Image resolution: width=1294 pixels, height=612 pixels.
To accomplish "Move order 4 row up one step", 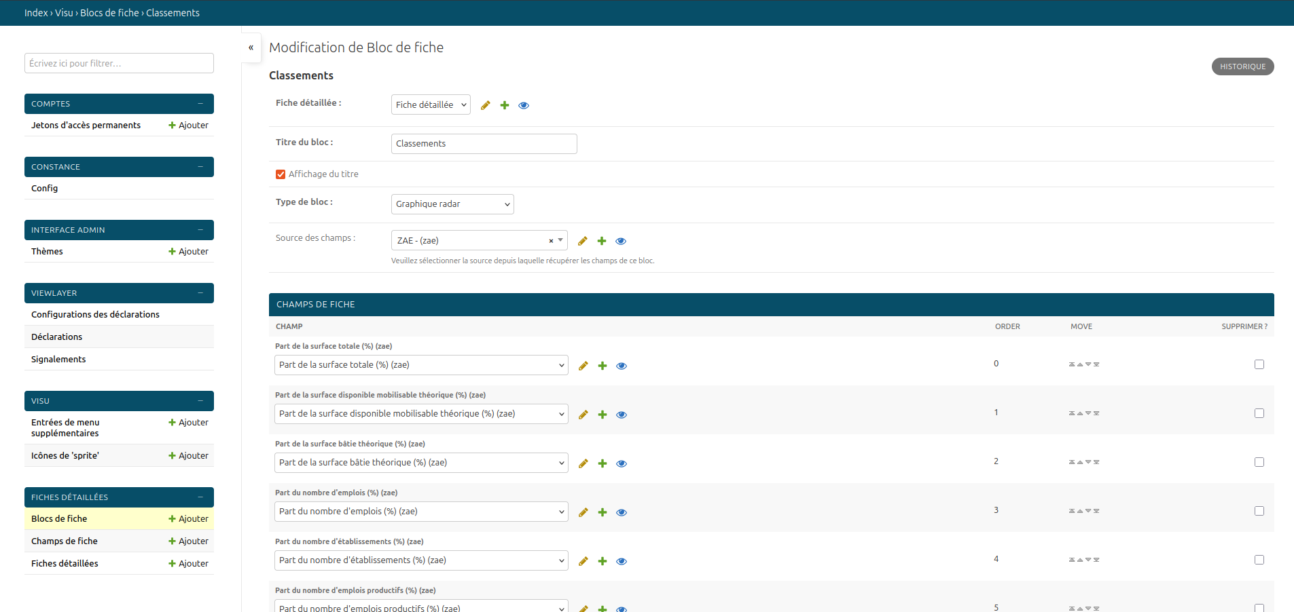I will 1080,560.
